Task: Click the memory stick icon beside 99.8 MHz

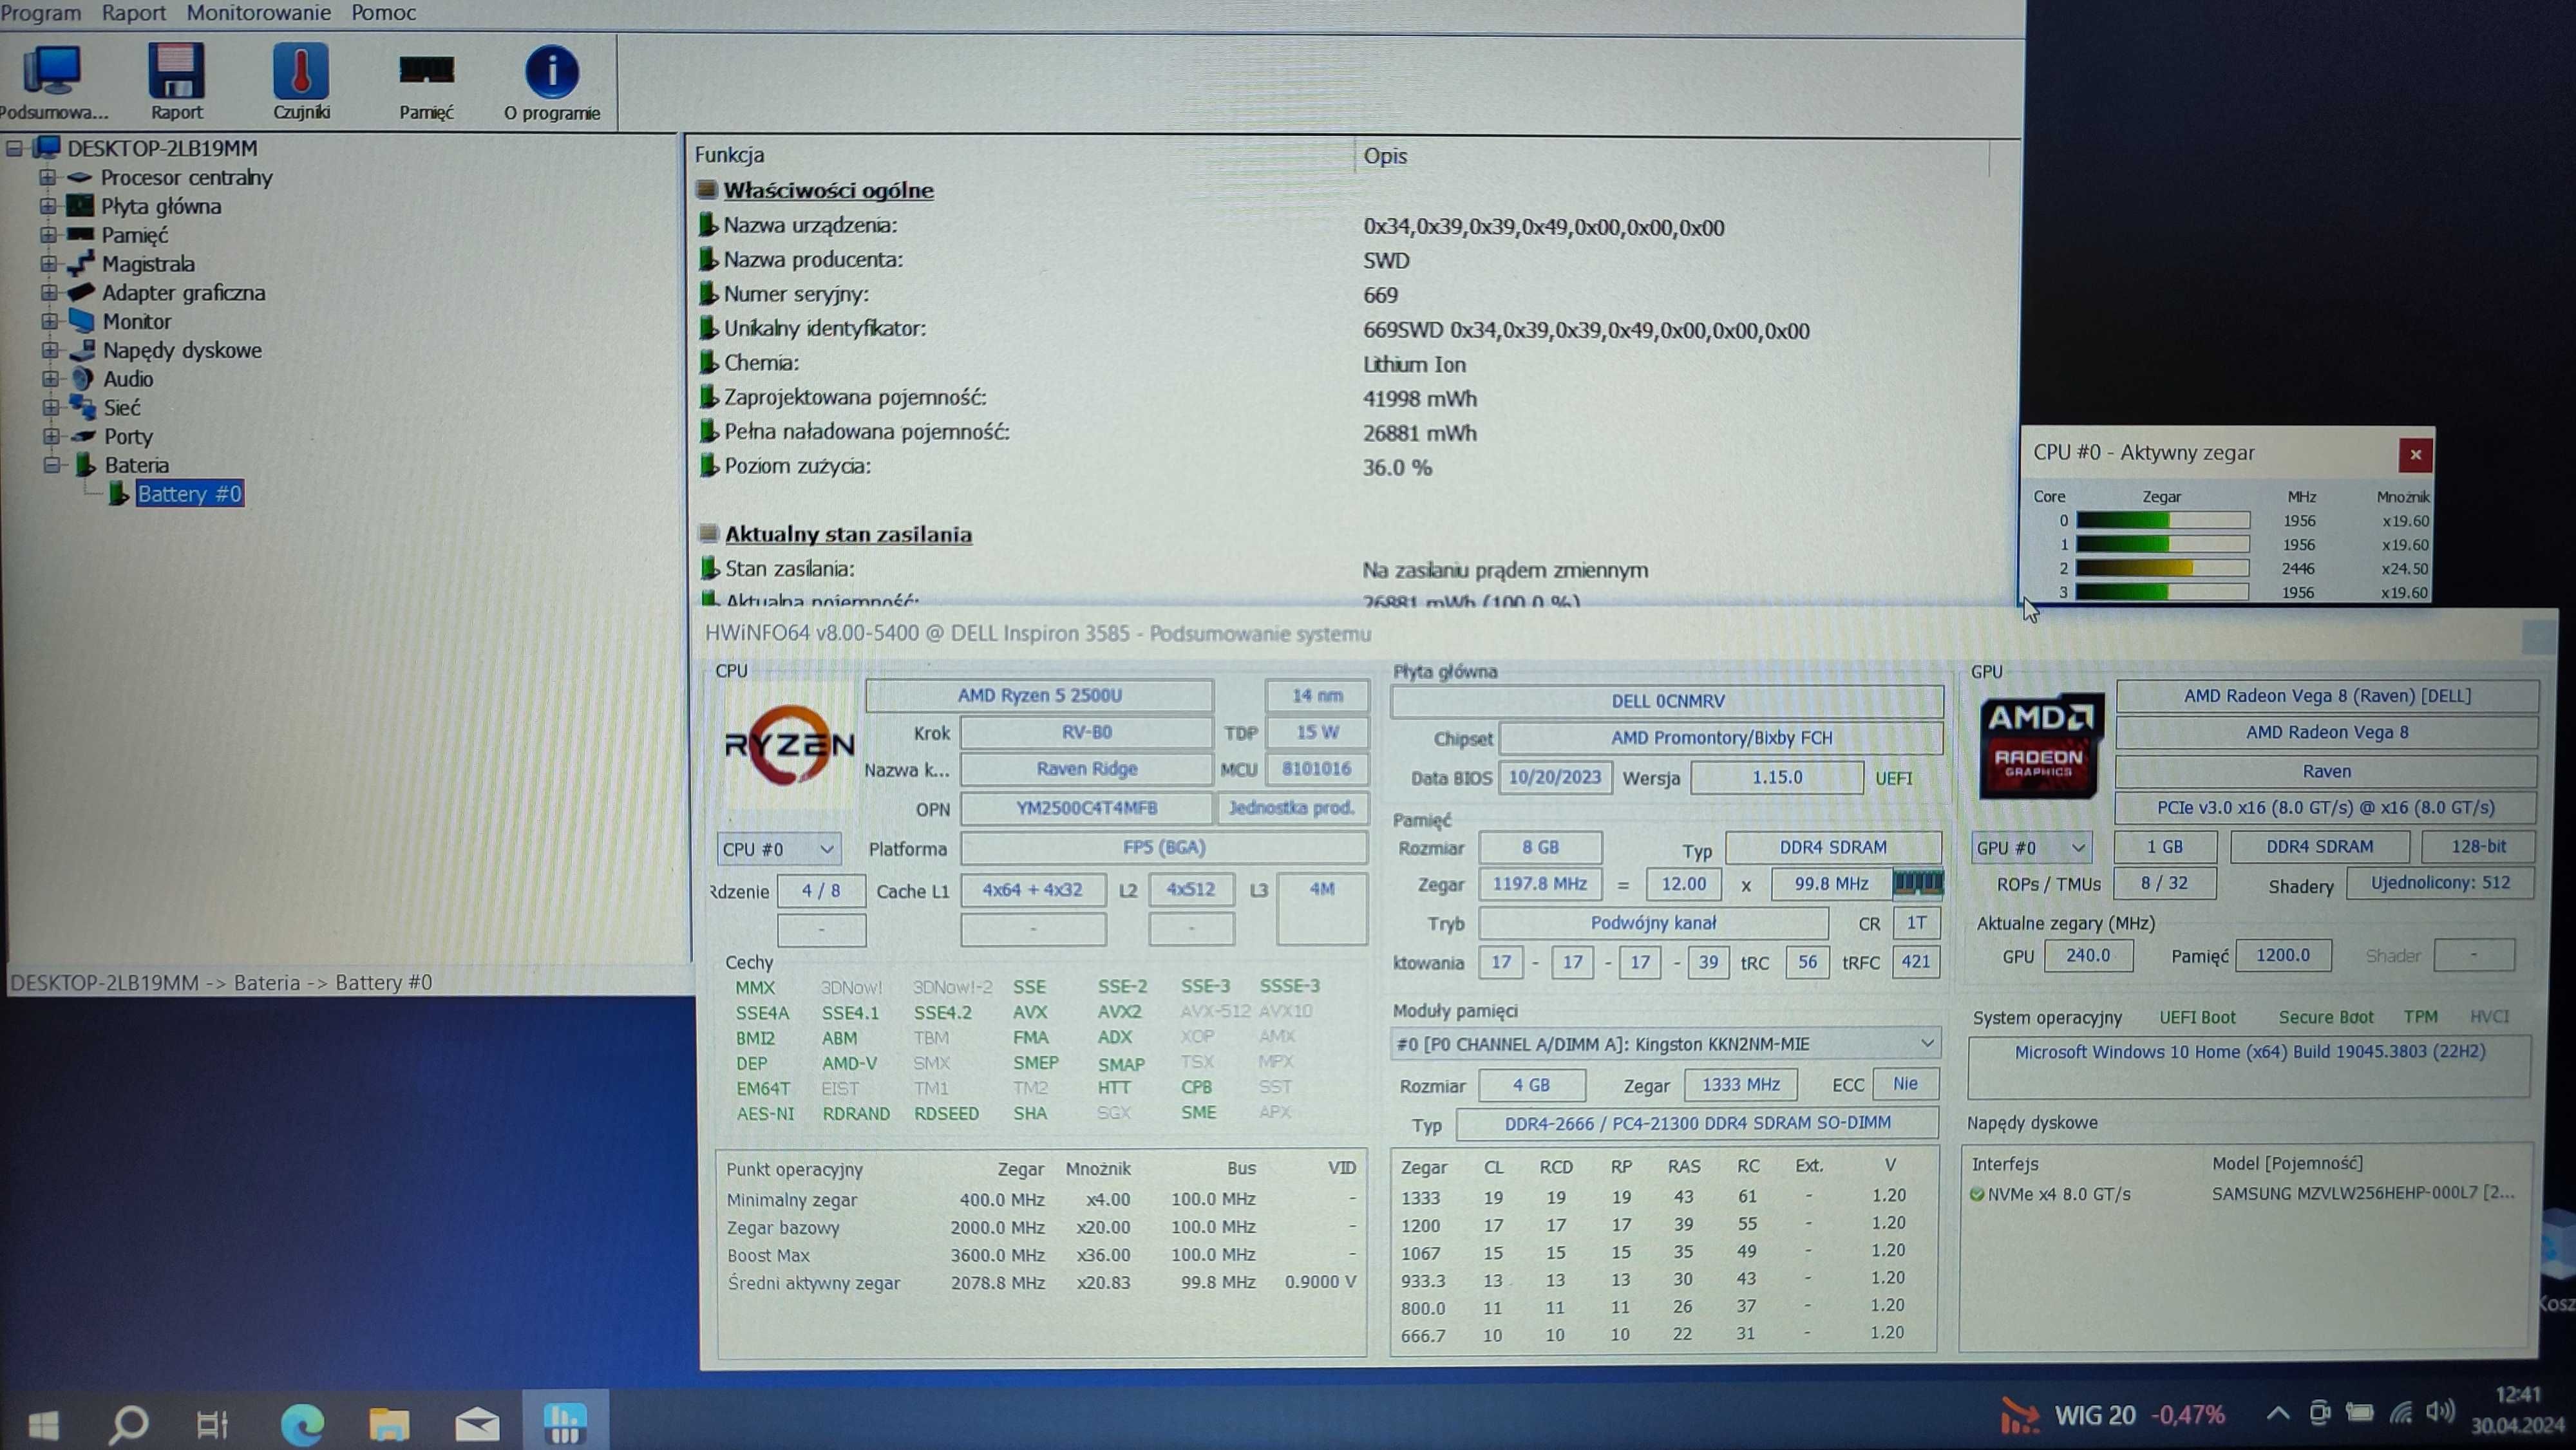Action: tap(1918, 883)
